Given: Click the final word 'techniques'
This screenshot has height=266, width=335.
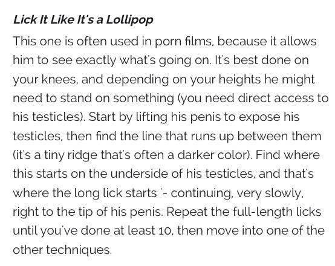Looking at the screenshot, I should pyautogui.click(x=79, y=250).
